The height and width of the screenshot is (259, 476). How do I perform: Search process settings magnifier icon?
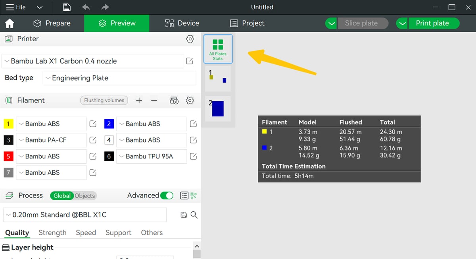pos(194,215)
